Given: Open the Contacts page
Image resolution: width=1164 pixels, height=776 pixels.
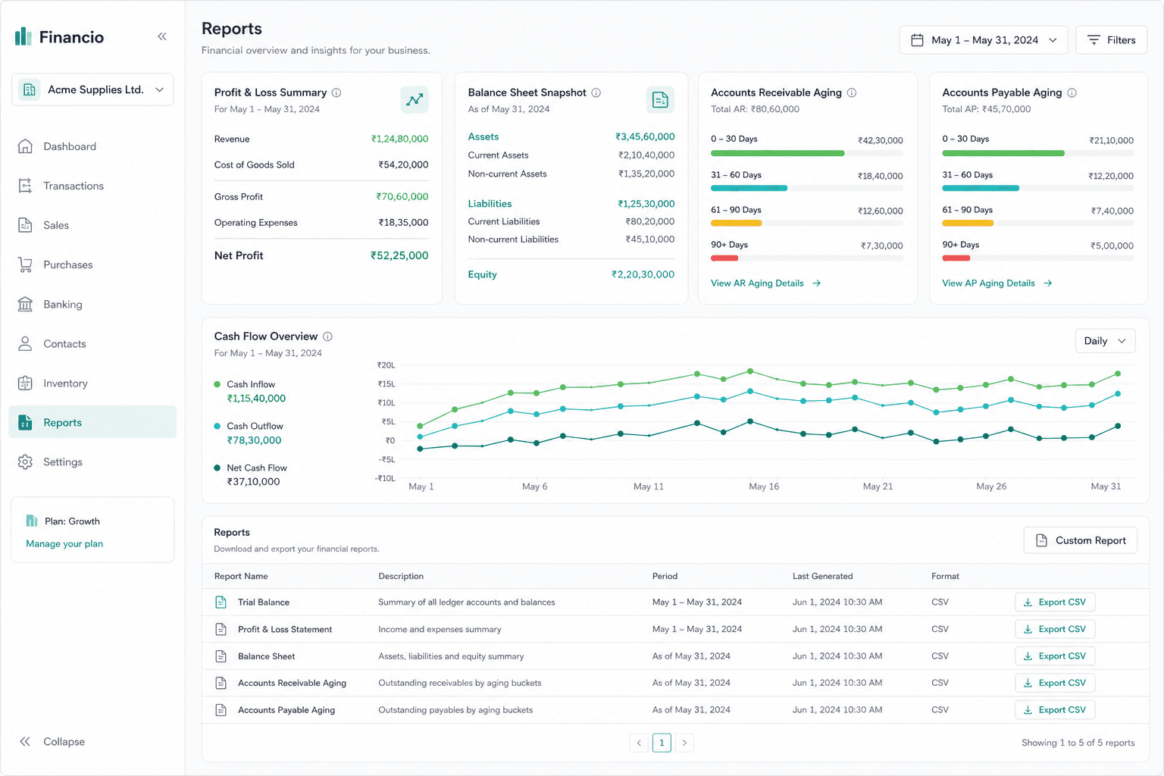Looking at the screenshot, I should coord(92,343).
